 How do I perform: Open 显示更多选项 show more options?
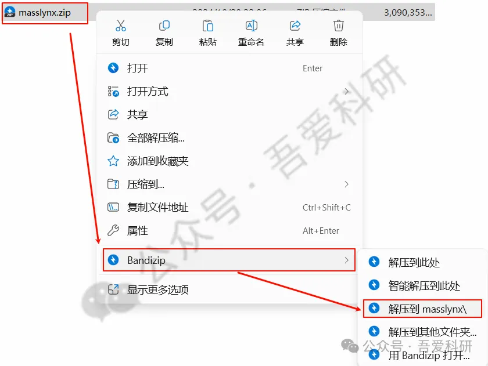[x=229, y=289]
